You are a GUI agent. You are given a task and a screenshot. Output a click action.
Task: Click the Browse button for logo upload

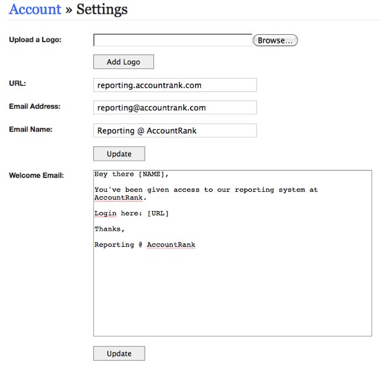click(x=275, y=40)
